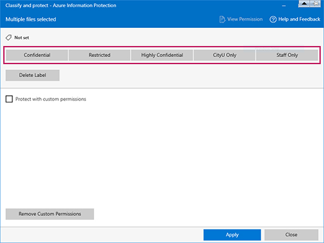Click the View Permission document icon

(222, 19)
